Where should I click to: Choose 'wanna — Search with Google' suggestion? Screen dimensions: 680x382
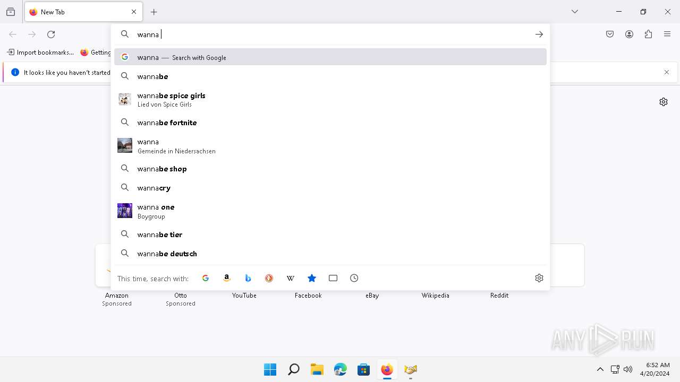pos(330,57)
